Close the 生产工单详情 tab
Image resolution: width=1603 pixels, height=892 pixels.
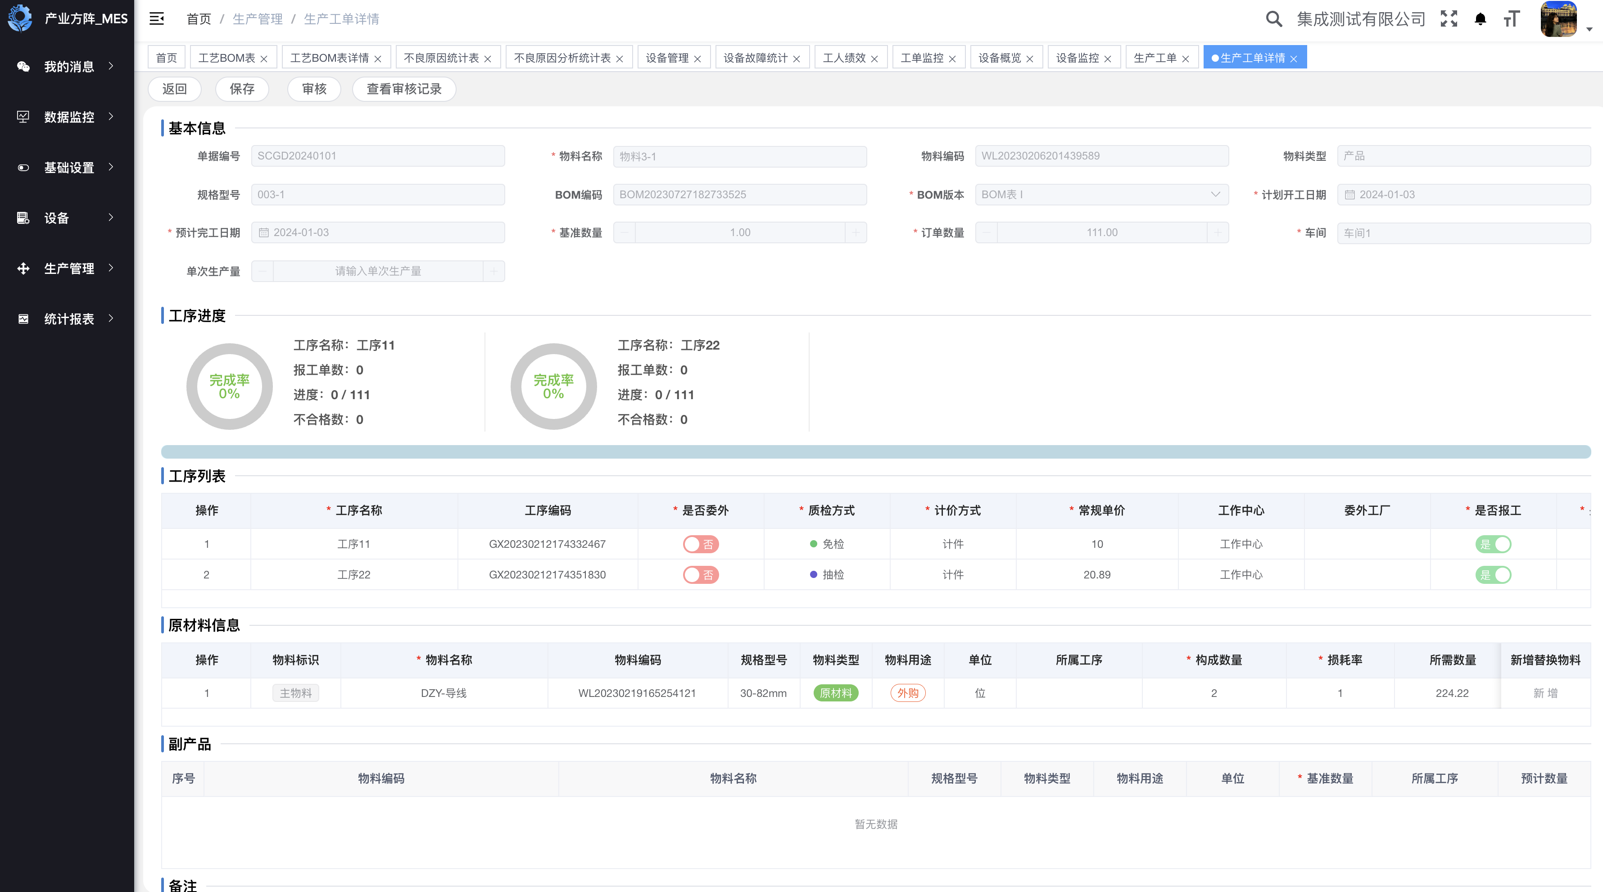[1294, 59]
